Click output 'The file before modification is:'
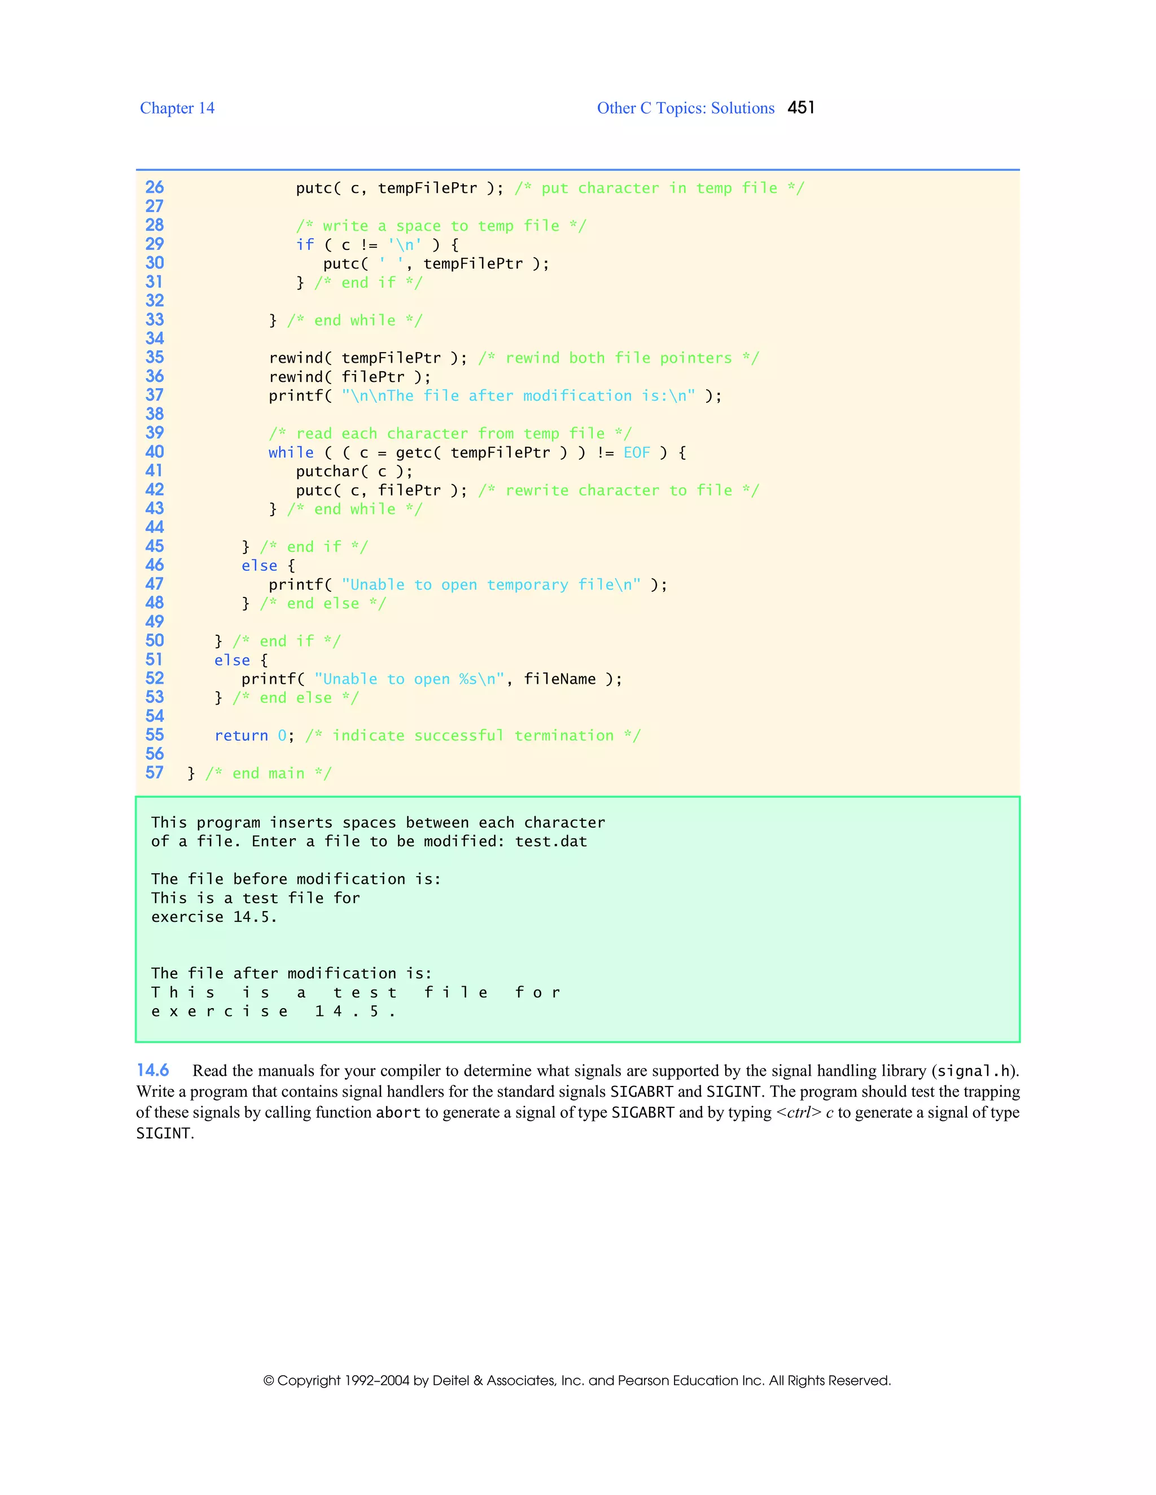The image size is (1156, 1495). click(296, 879)
